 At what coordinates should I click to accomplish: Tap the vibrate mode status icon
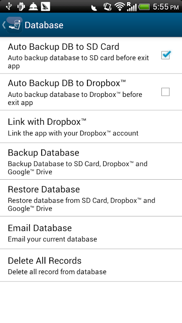click(107, 7)
